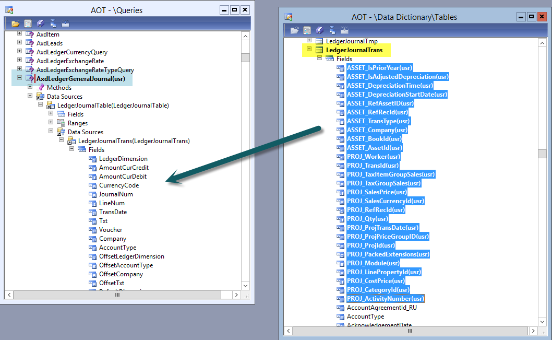Click the open folder icon in Queries toolbar

(15, 24)
